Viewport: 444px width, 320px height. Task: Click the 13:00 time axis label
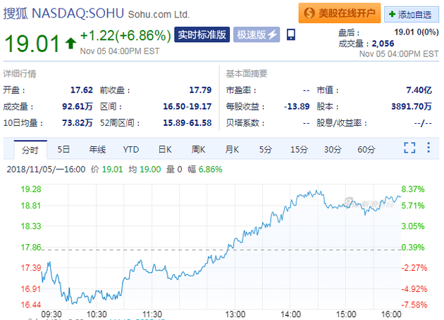tap(235, 314)
